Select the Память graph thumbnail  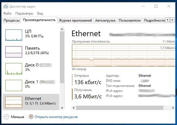tap(14, 52)
